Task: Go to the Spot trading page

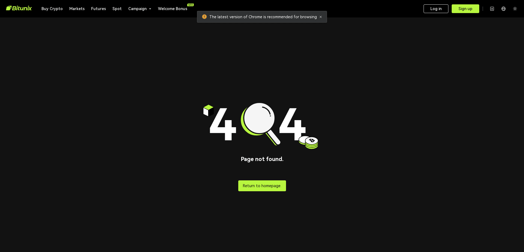Action: [x=117, y=8]
